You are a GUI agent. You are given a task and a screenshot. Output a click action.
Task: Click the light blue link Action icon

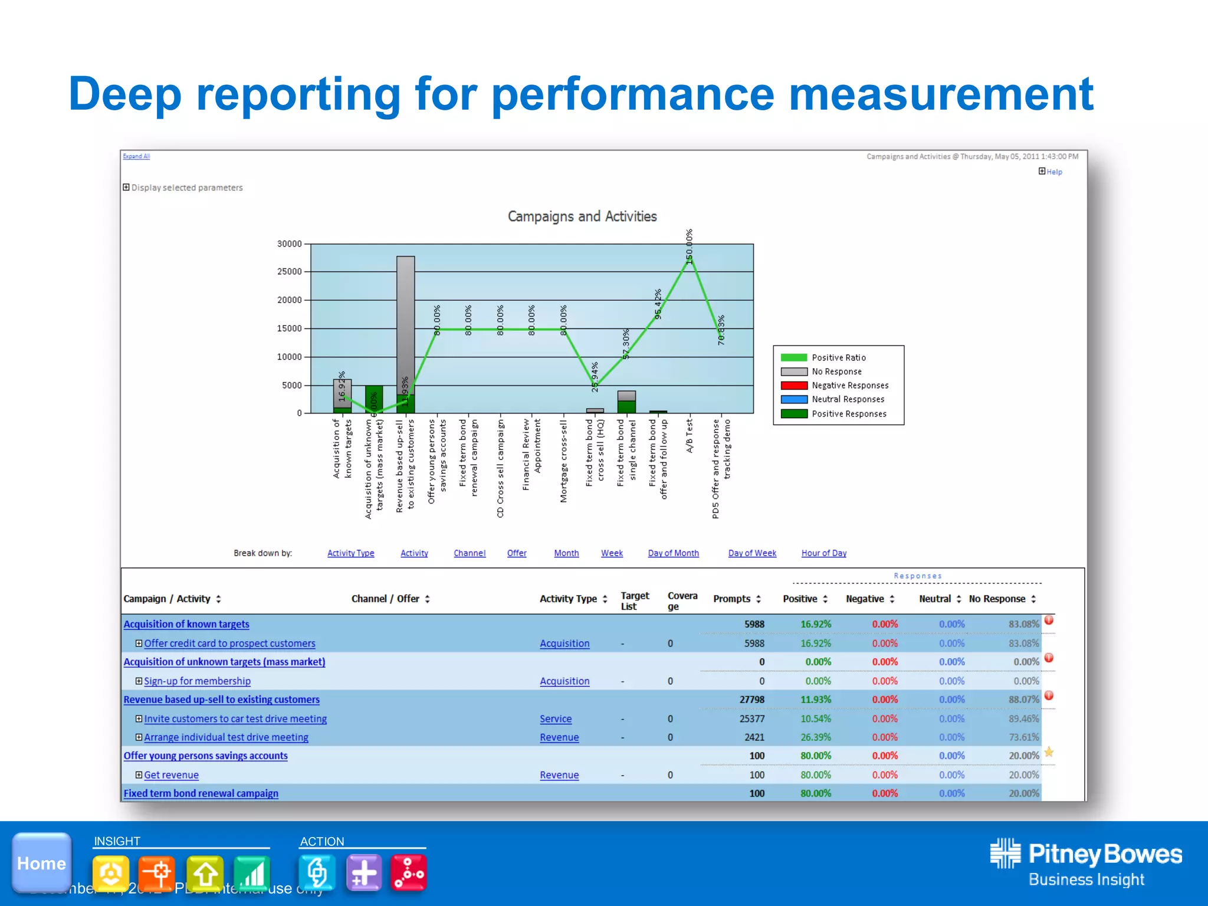317,873
